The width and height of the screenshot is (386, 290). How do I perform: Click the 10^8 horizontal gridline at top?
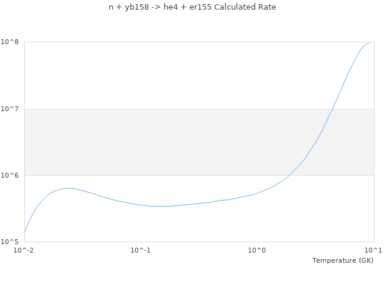(181, 42)
